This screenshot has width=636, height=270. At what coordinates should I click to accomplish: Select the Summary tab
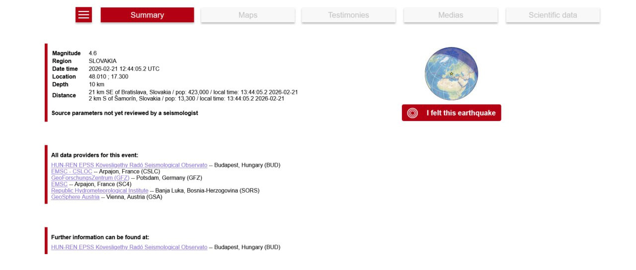147,15
